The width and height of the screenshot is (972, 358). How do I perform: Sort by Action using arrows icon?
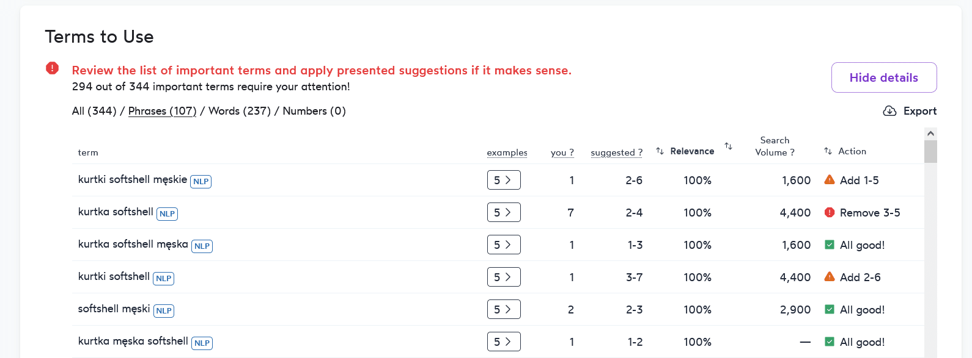828,151
